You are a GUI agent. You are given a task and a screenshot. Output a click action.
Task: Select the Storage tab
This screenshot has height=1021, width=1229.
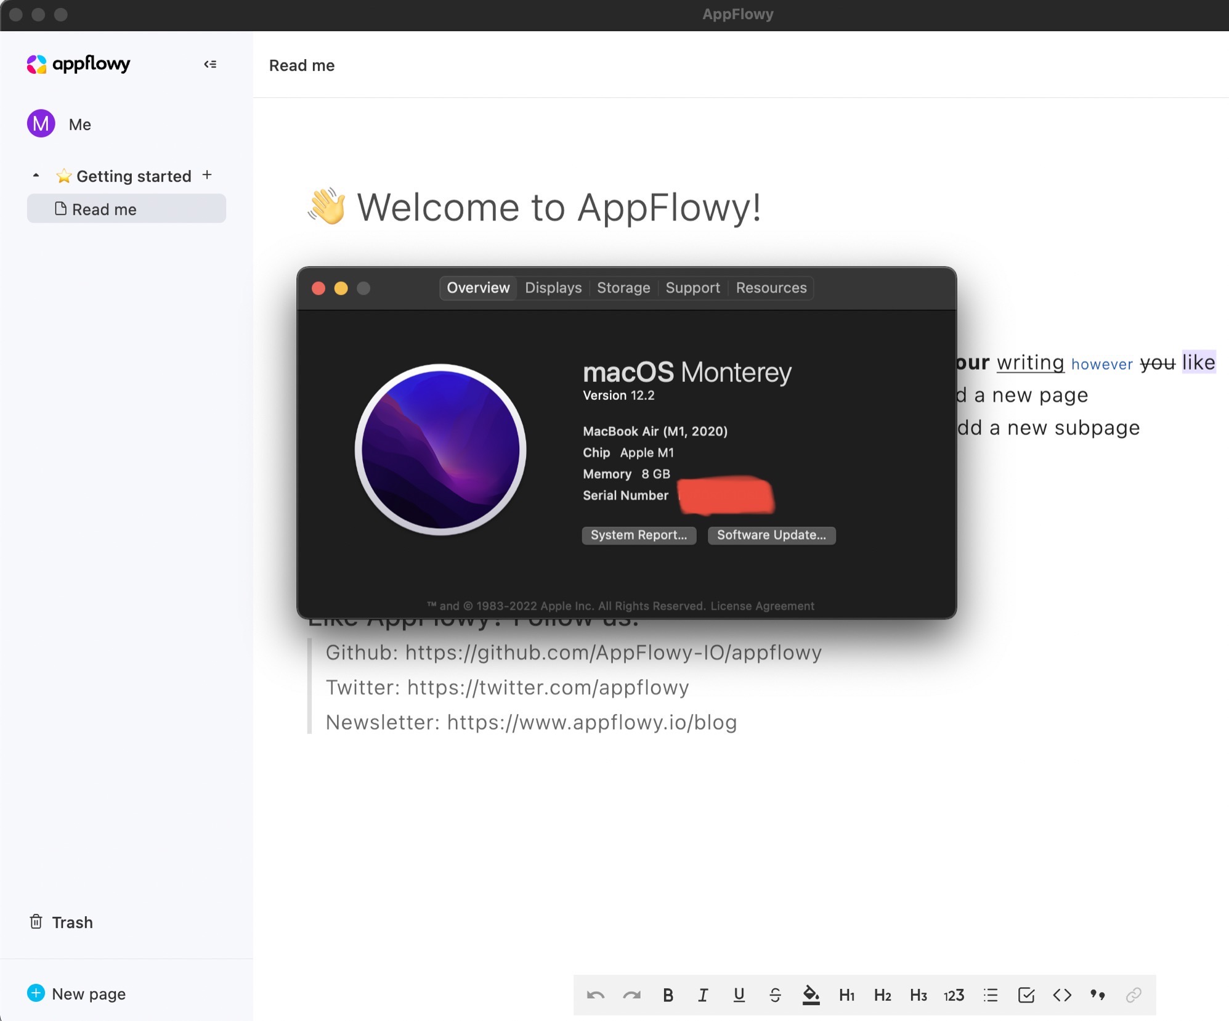[x=623, y=287]
